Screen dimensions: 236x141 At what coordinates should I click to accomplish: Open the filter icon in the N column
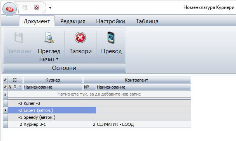[x=20, y=86]
